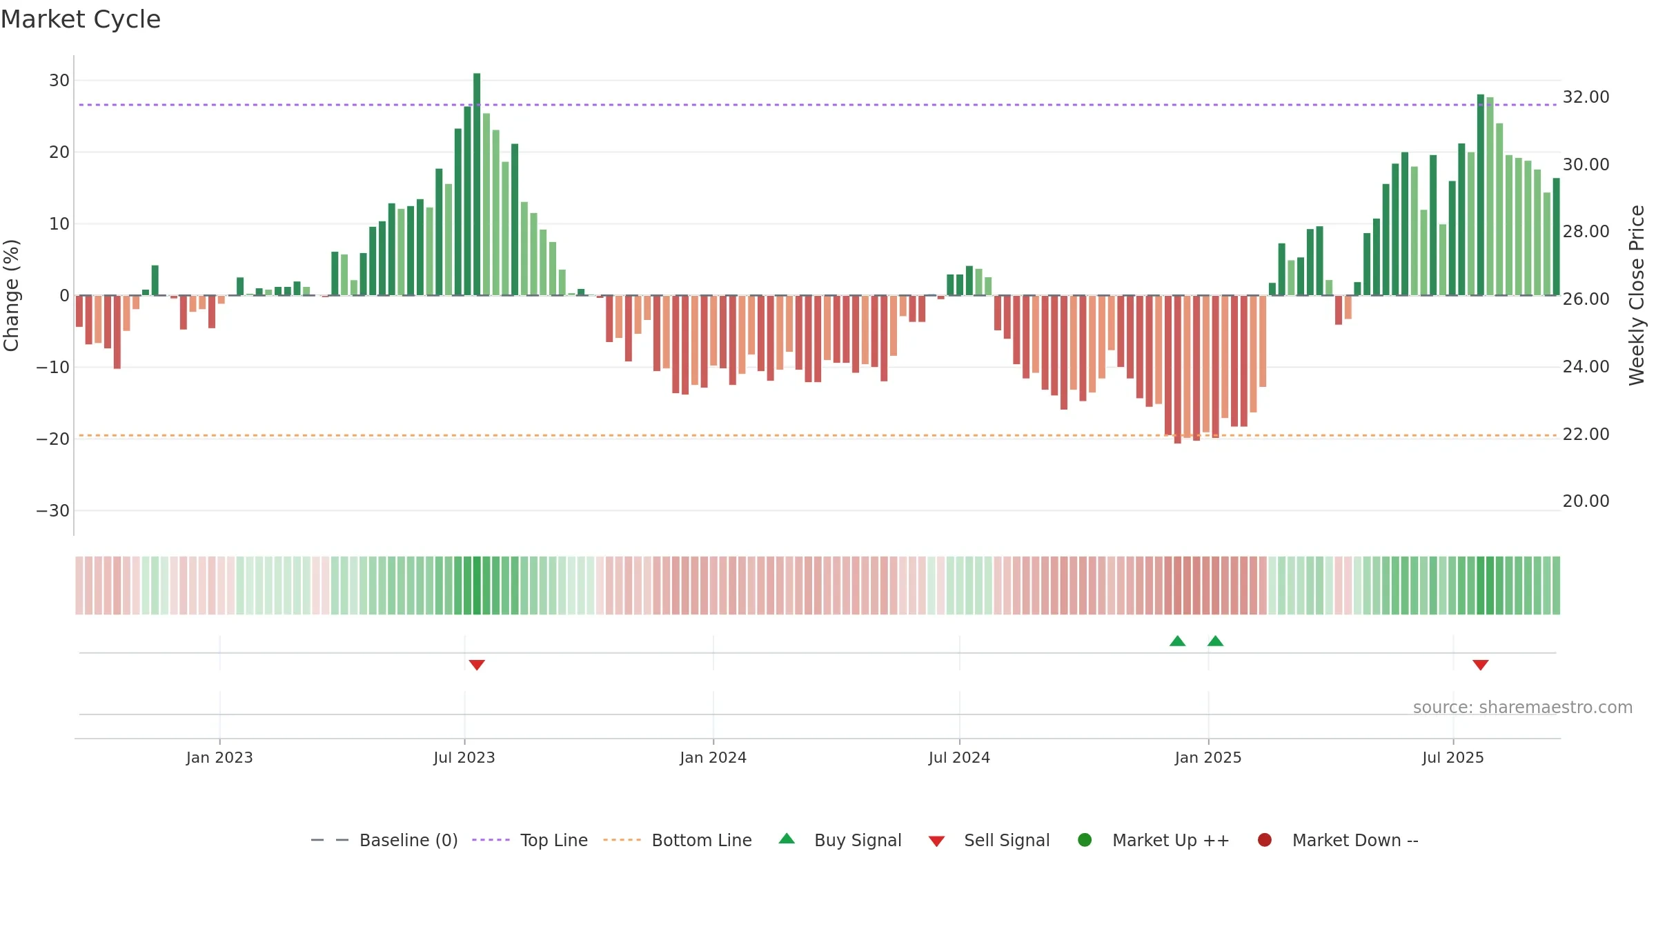Click the Jan 2025 axis label
This screenshot has height=931, width=1656.
1208,757
